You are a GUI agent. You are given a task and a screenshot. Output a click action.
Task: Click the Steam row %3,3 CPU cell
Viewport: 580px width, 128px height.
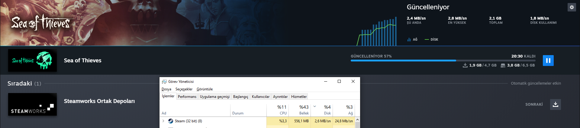[278, 121]
